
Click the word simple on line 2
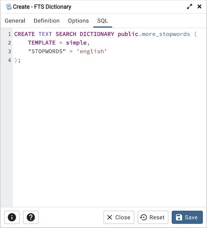pyautogui.click(x=76, y=43)
